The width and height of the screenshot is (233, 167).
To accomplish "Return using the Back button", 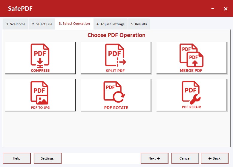I will pyautogui.click(x=214, y=158).
